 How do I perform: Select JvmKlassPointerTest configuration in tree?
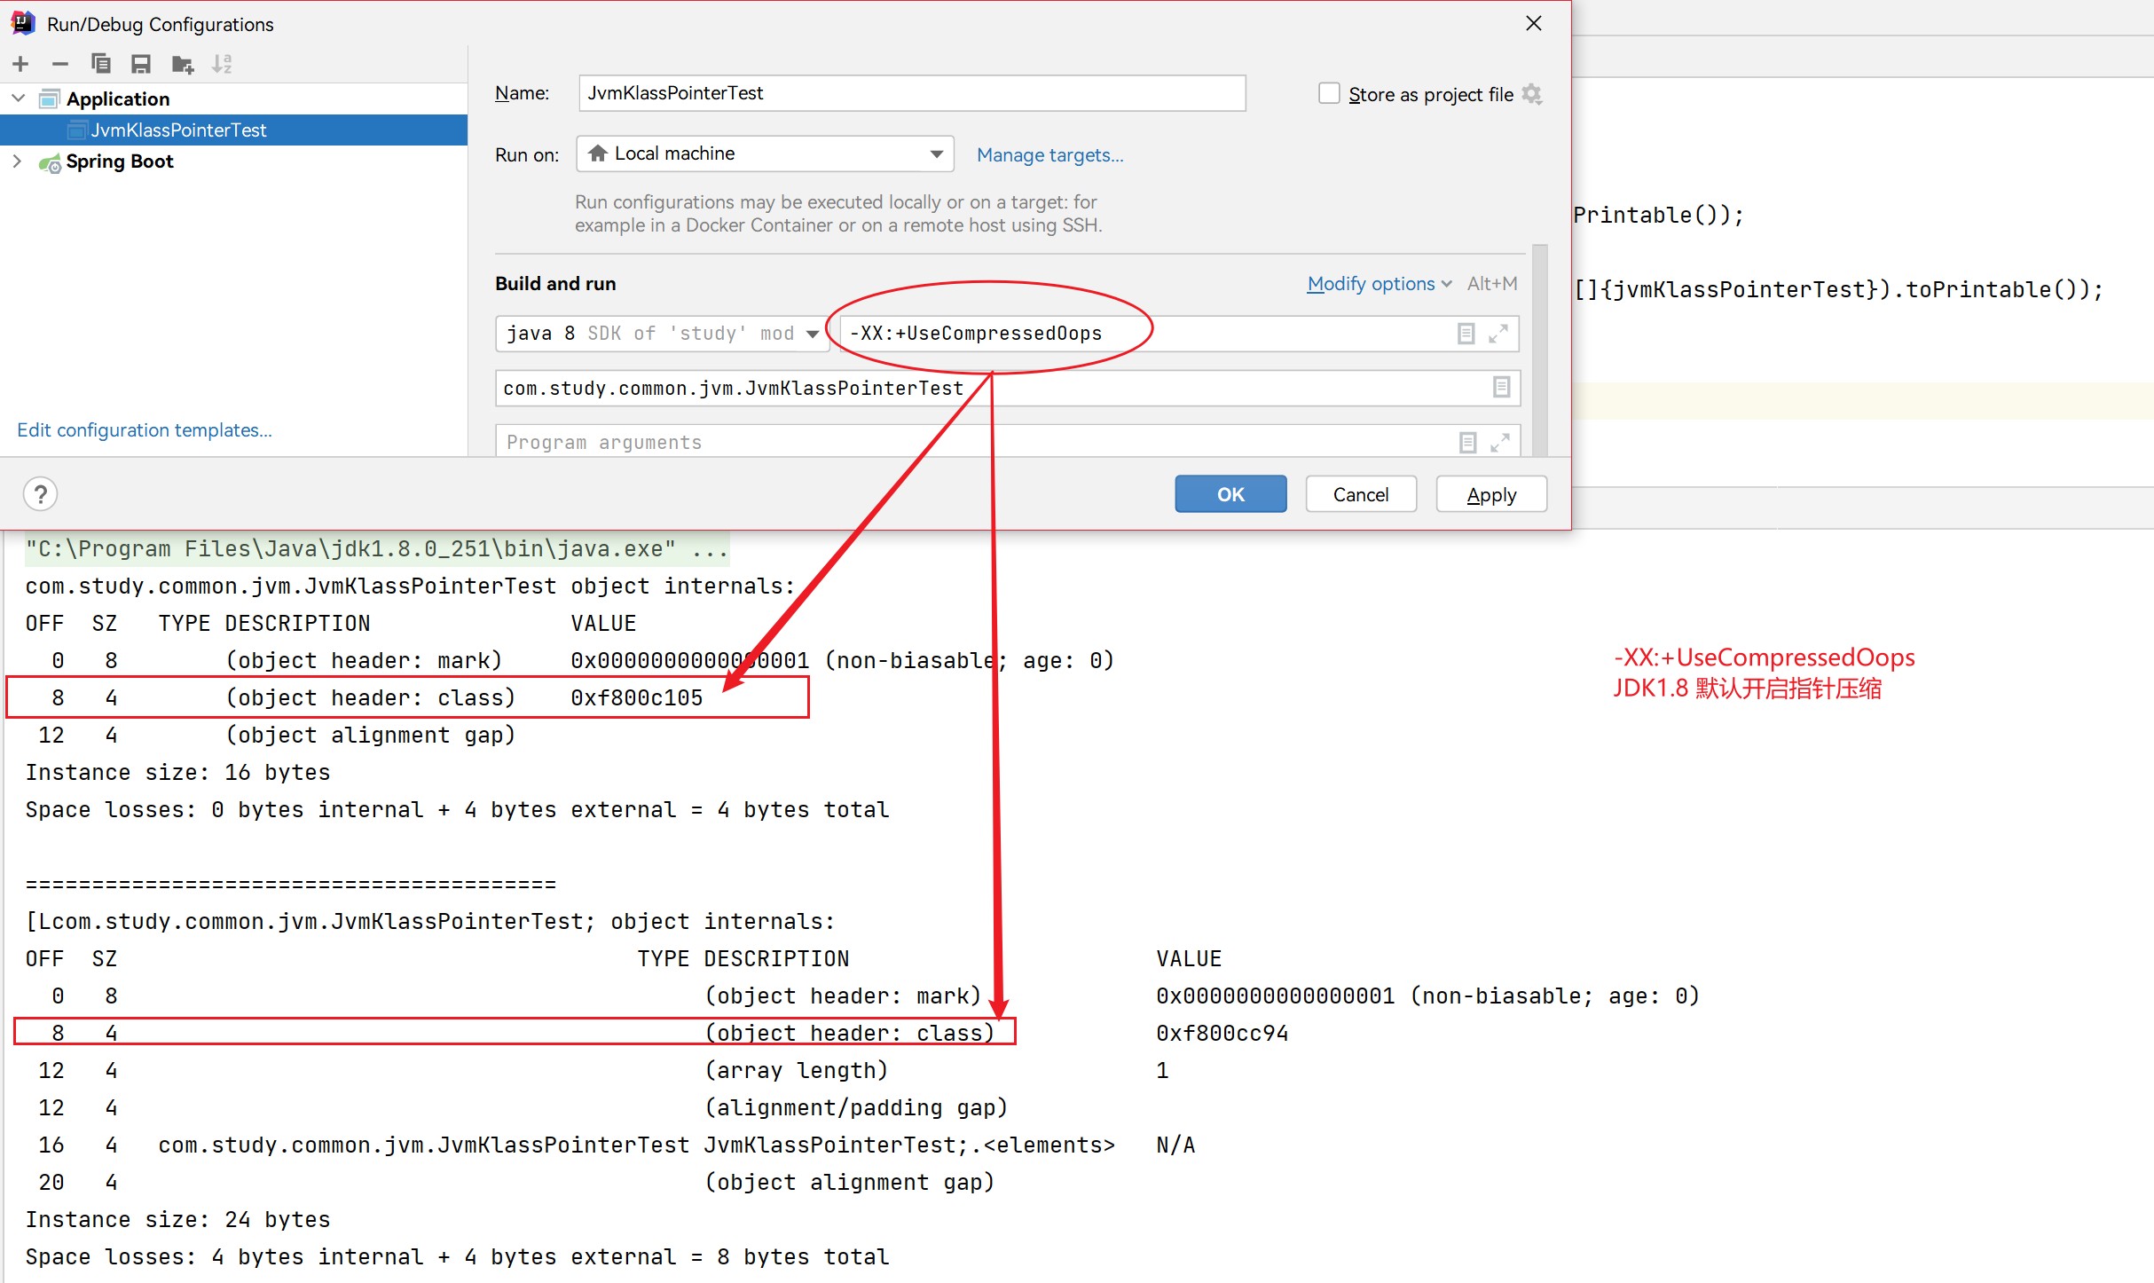tap(177, 130)
